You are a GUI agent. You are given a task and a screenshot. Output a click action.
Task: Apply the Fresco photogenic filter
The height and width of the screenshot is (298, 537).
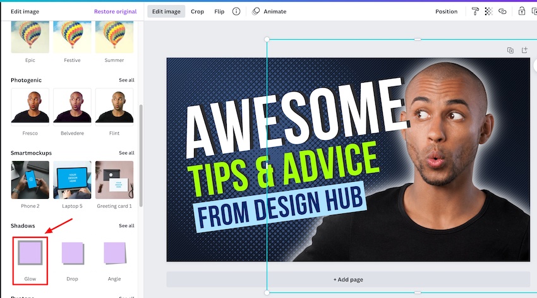point(30,107)
